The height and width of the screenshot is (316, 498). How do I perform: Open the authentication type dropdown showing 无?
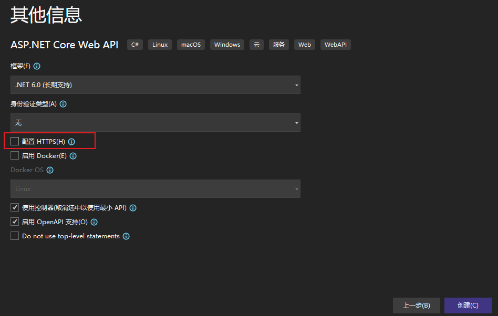[x=155, y=122]
